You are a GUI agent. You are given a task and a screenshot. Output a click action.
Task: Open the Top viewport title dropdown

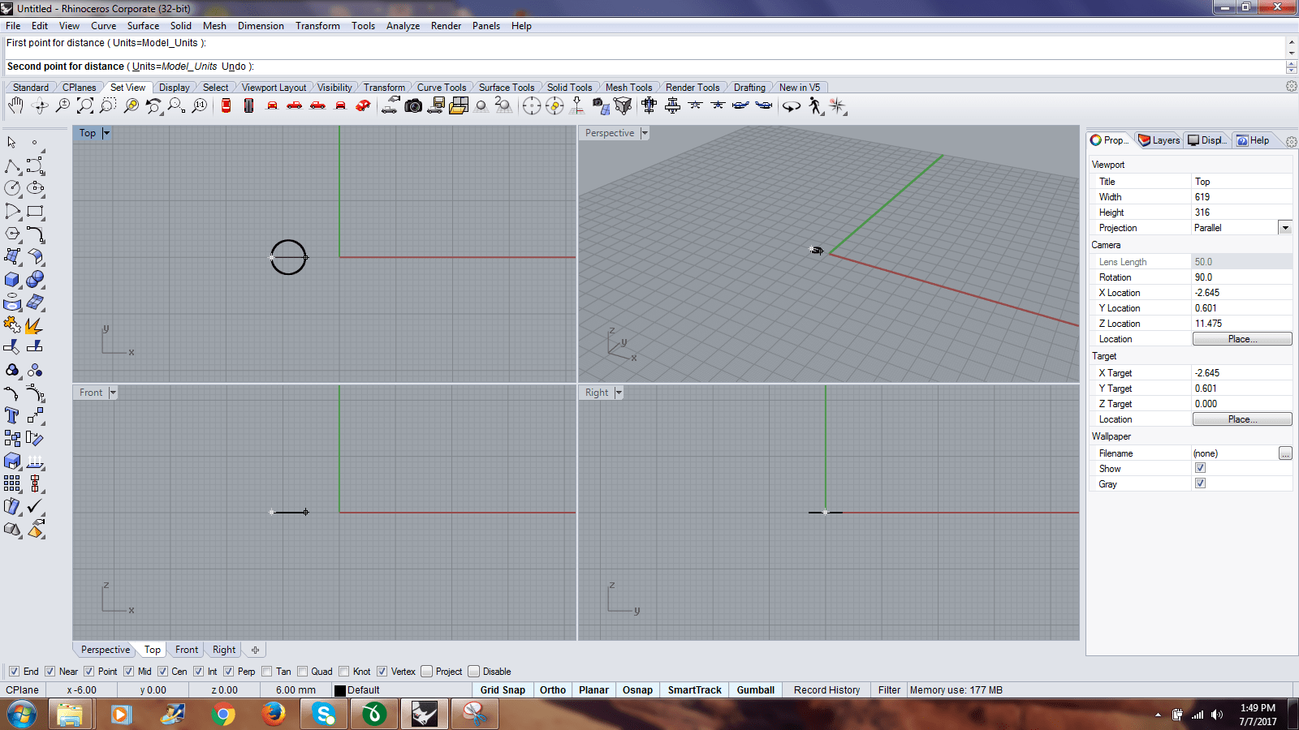[106, 133]
